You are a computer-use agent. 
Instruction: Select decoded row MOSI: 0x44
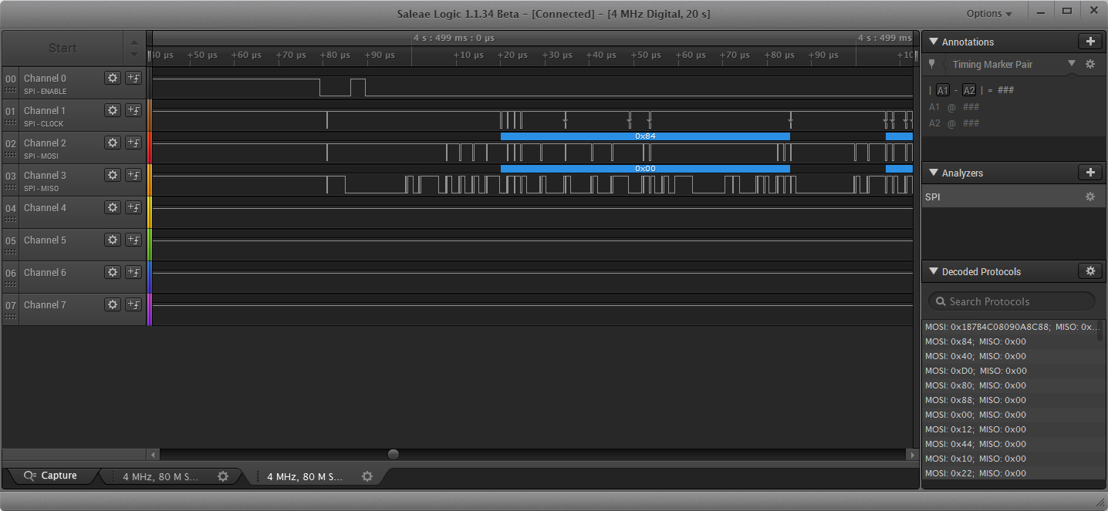[1010, 444]
